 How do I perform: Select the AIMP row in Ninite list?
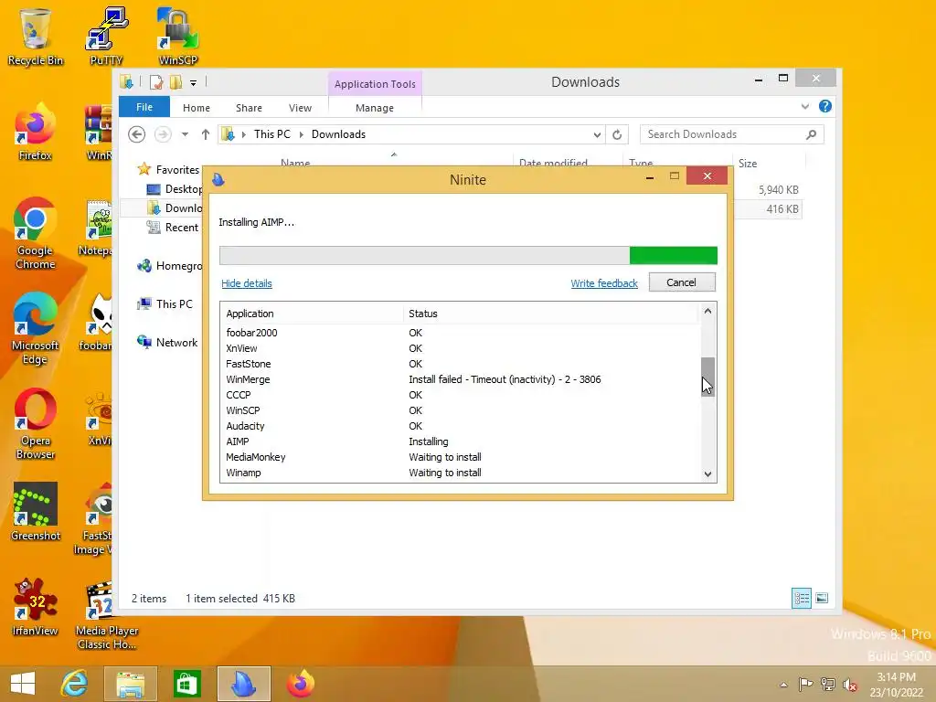point(460,441)
